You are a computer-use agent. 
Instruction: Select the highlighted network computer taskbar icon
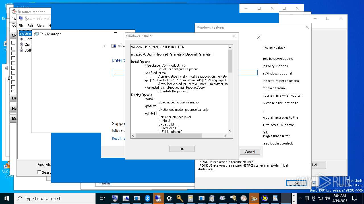158,198
